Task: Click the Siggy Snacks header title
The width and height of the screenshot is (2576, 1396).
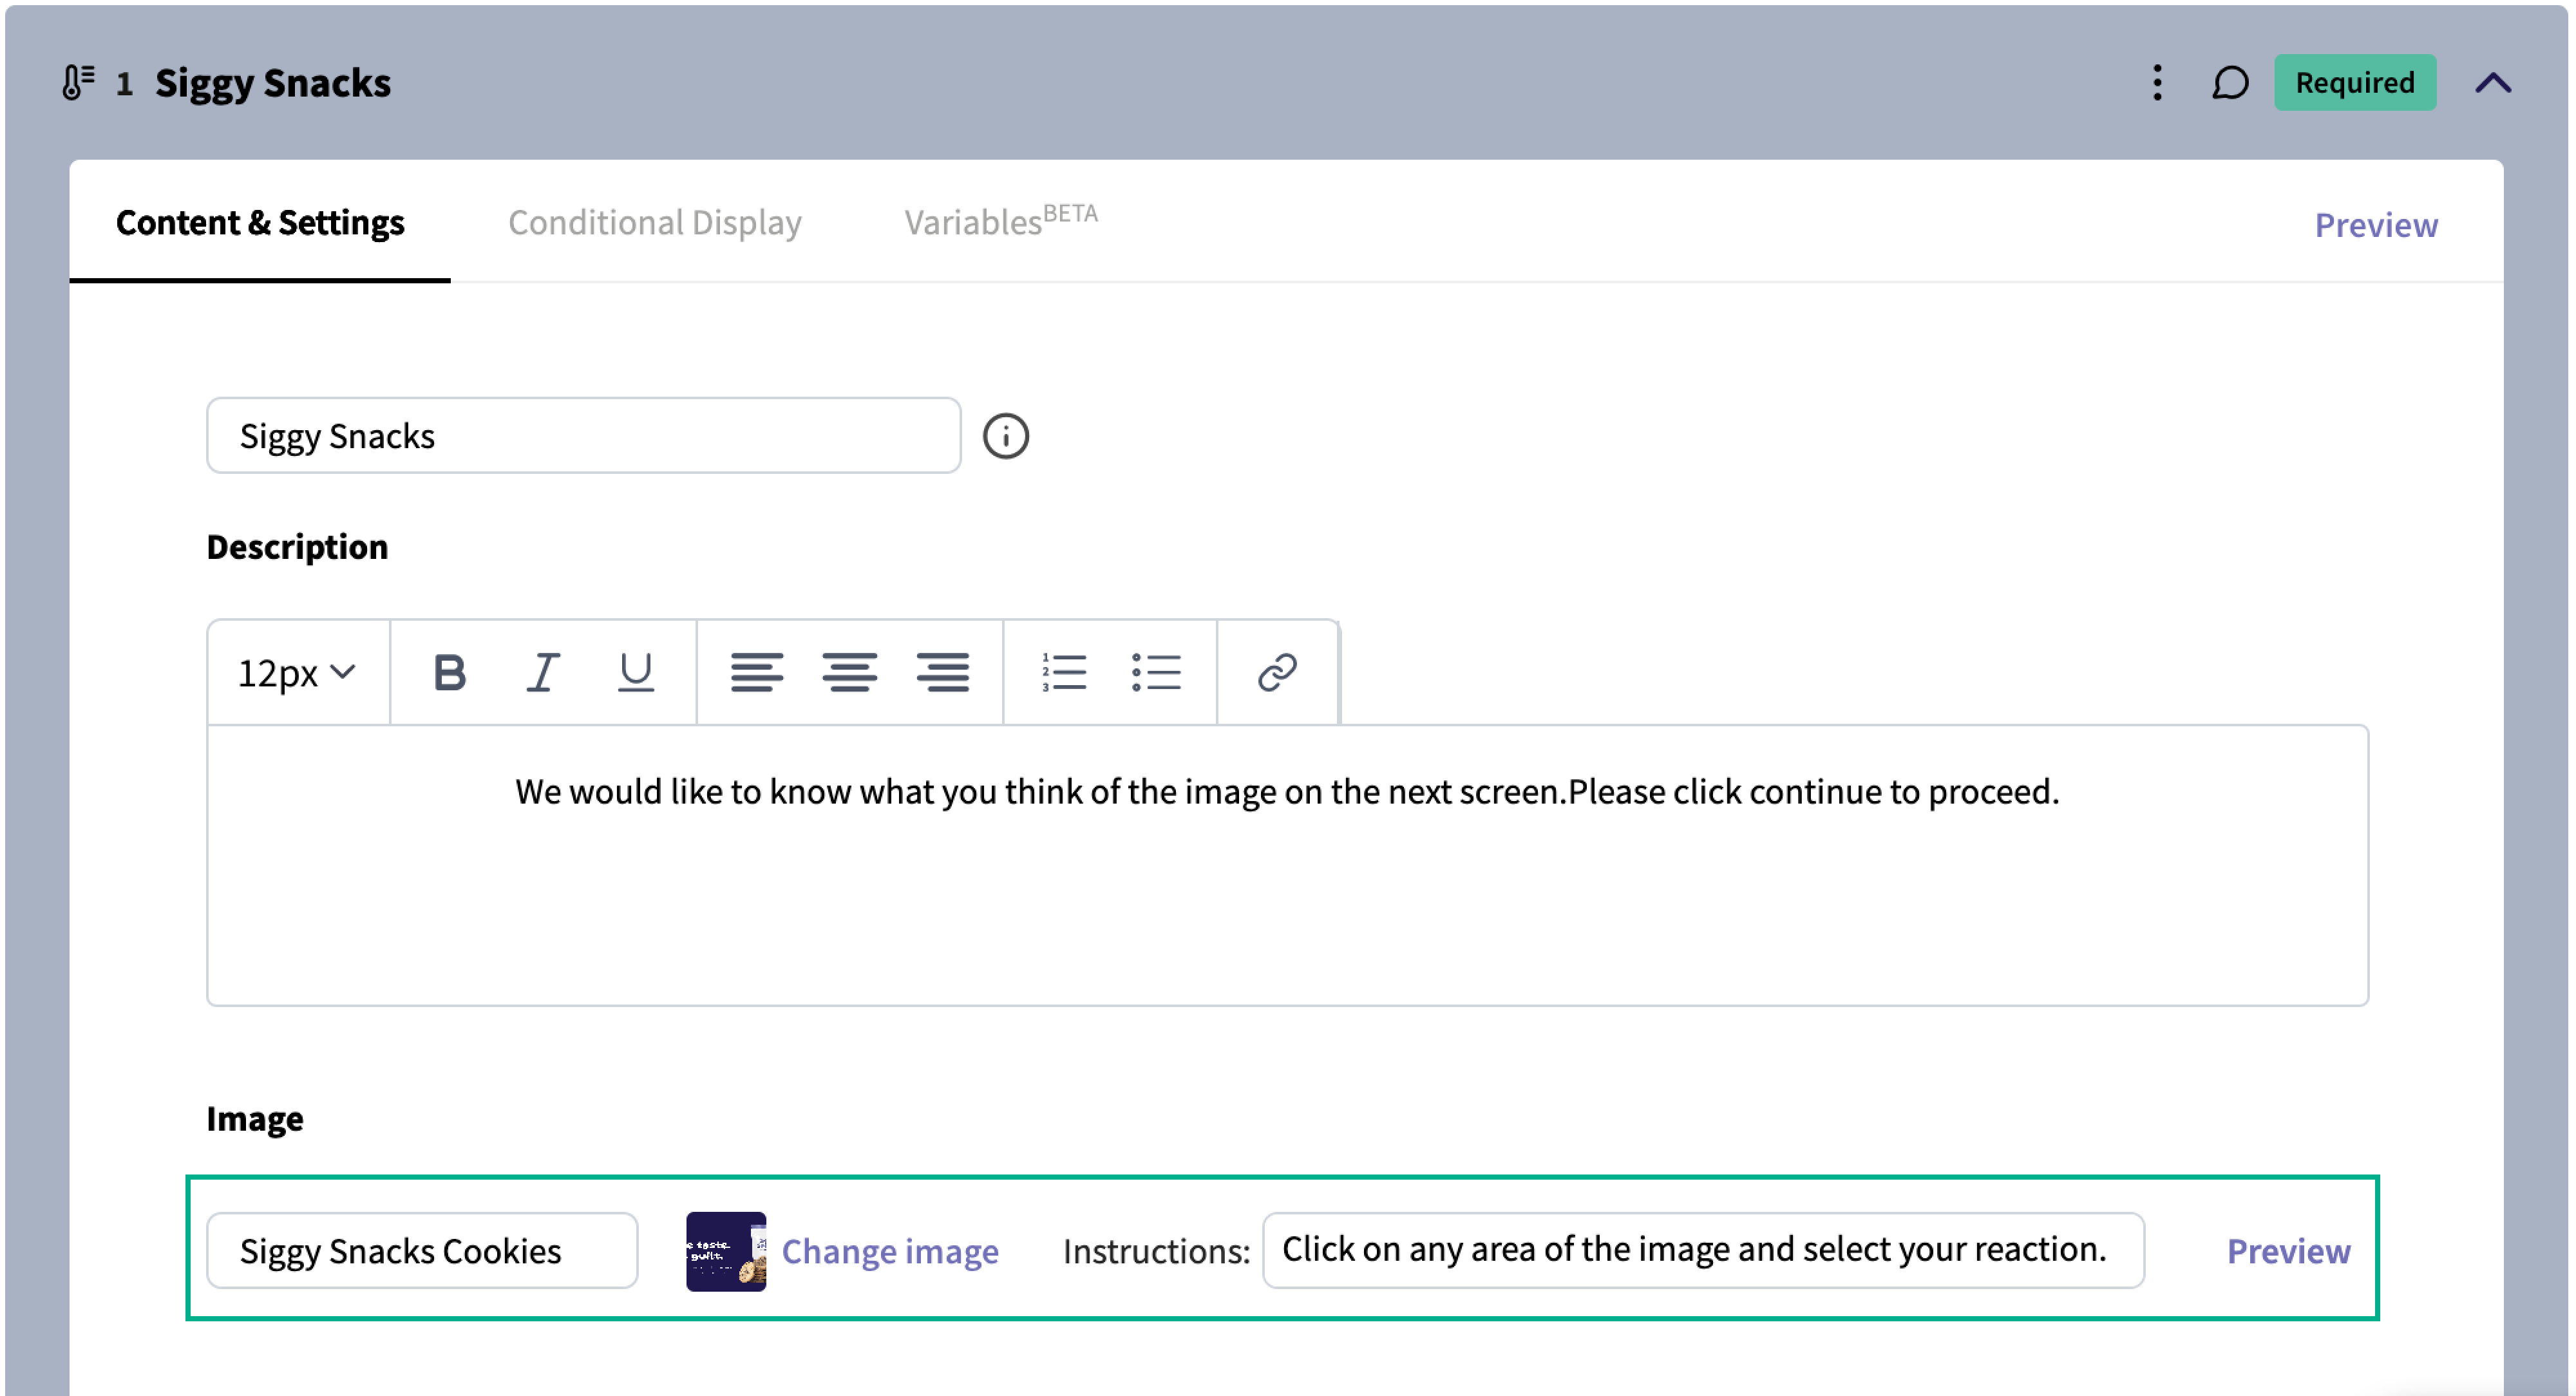Action: (x=273, y=83)
